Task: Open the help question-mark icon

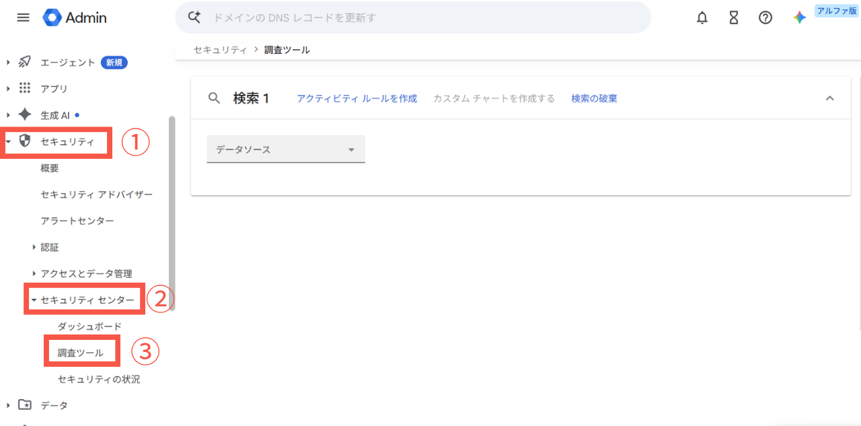Action: click(765, 18)
